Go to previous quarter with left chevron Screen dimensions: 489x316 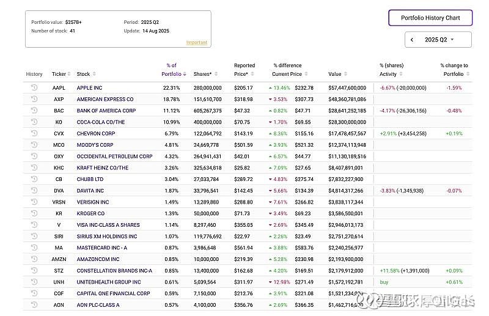(x=412, y=40)
